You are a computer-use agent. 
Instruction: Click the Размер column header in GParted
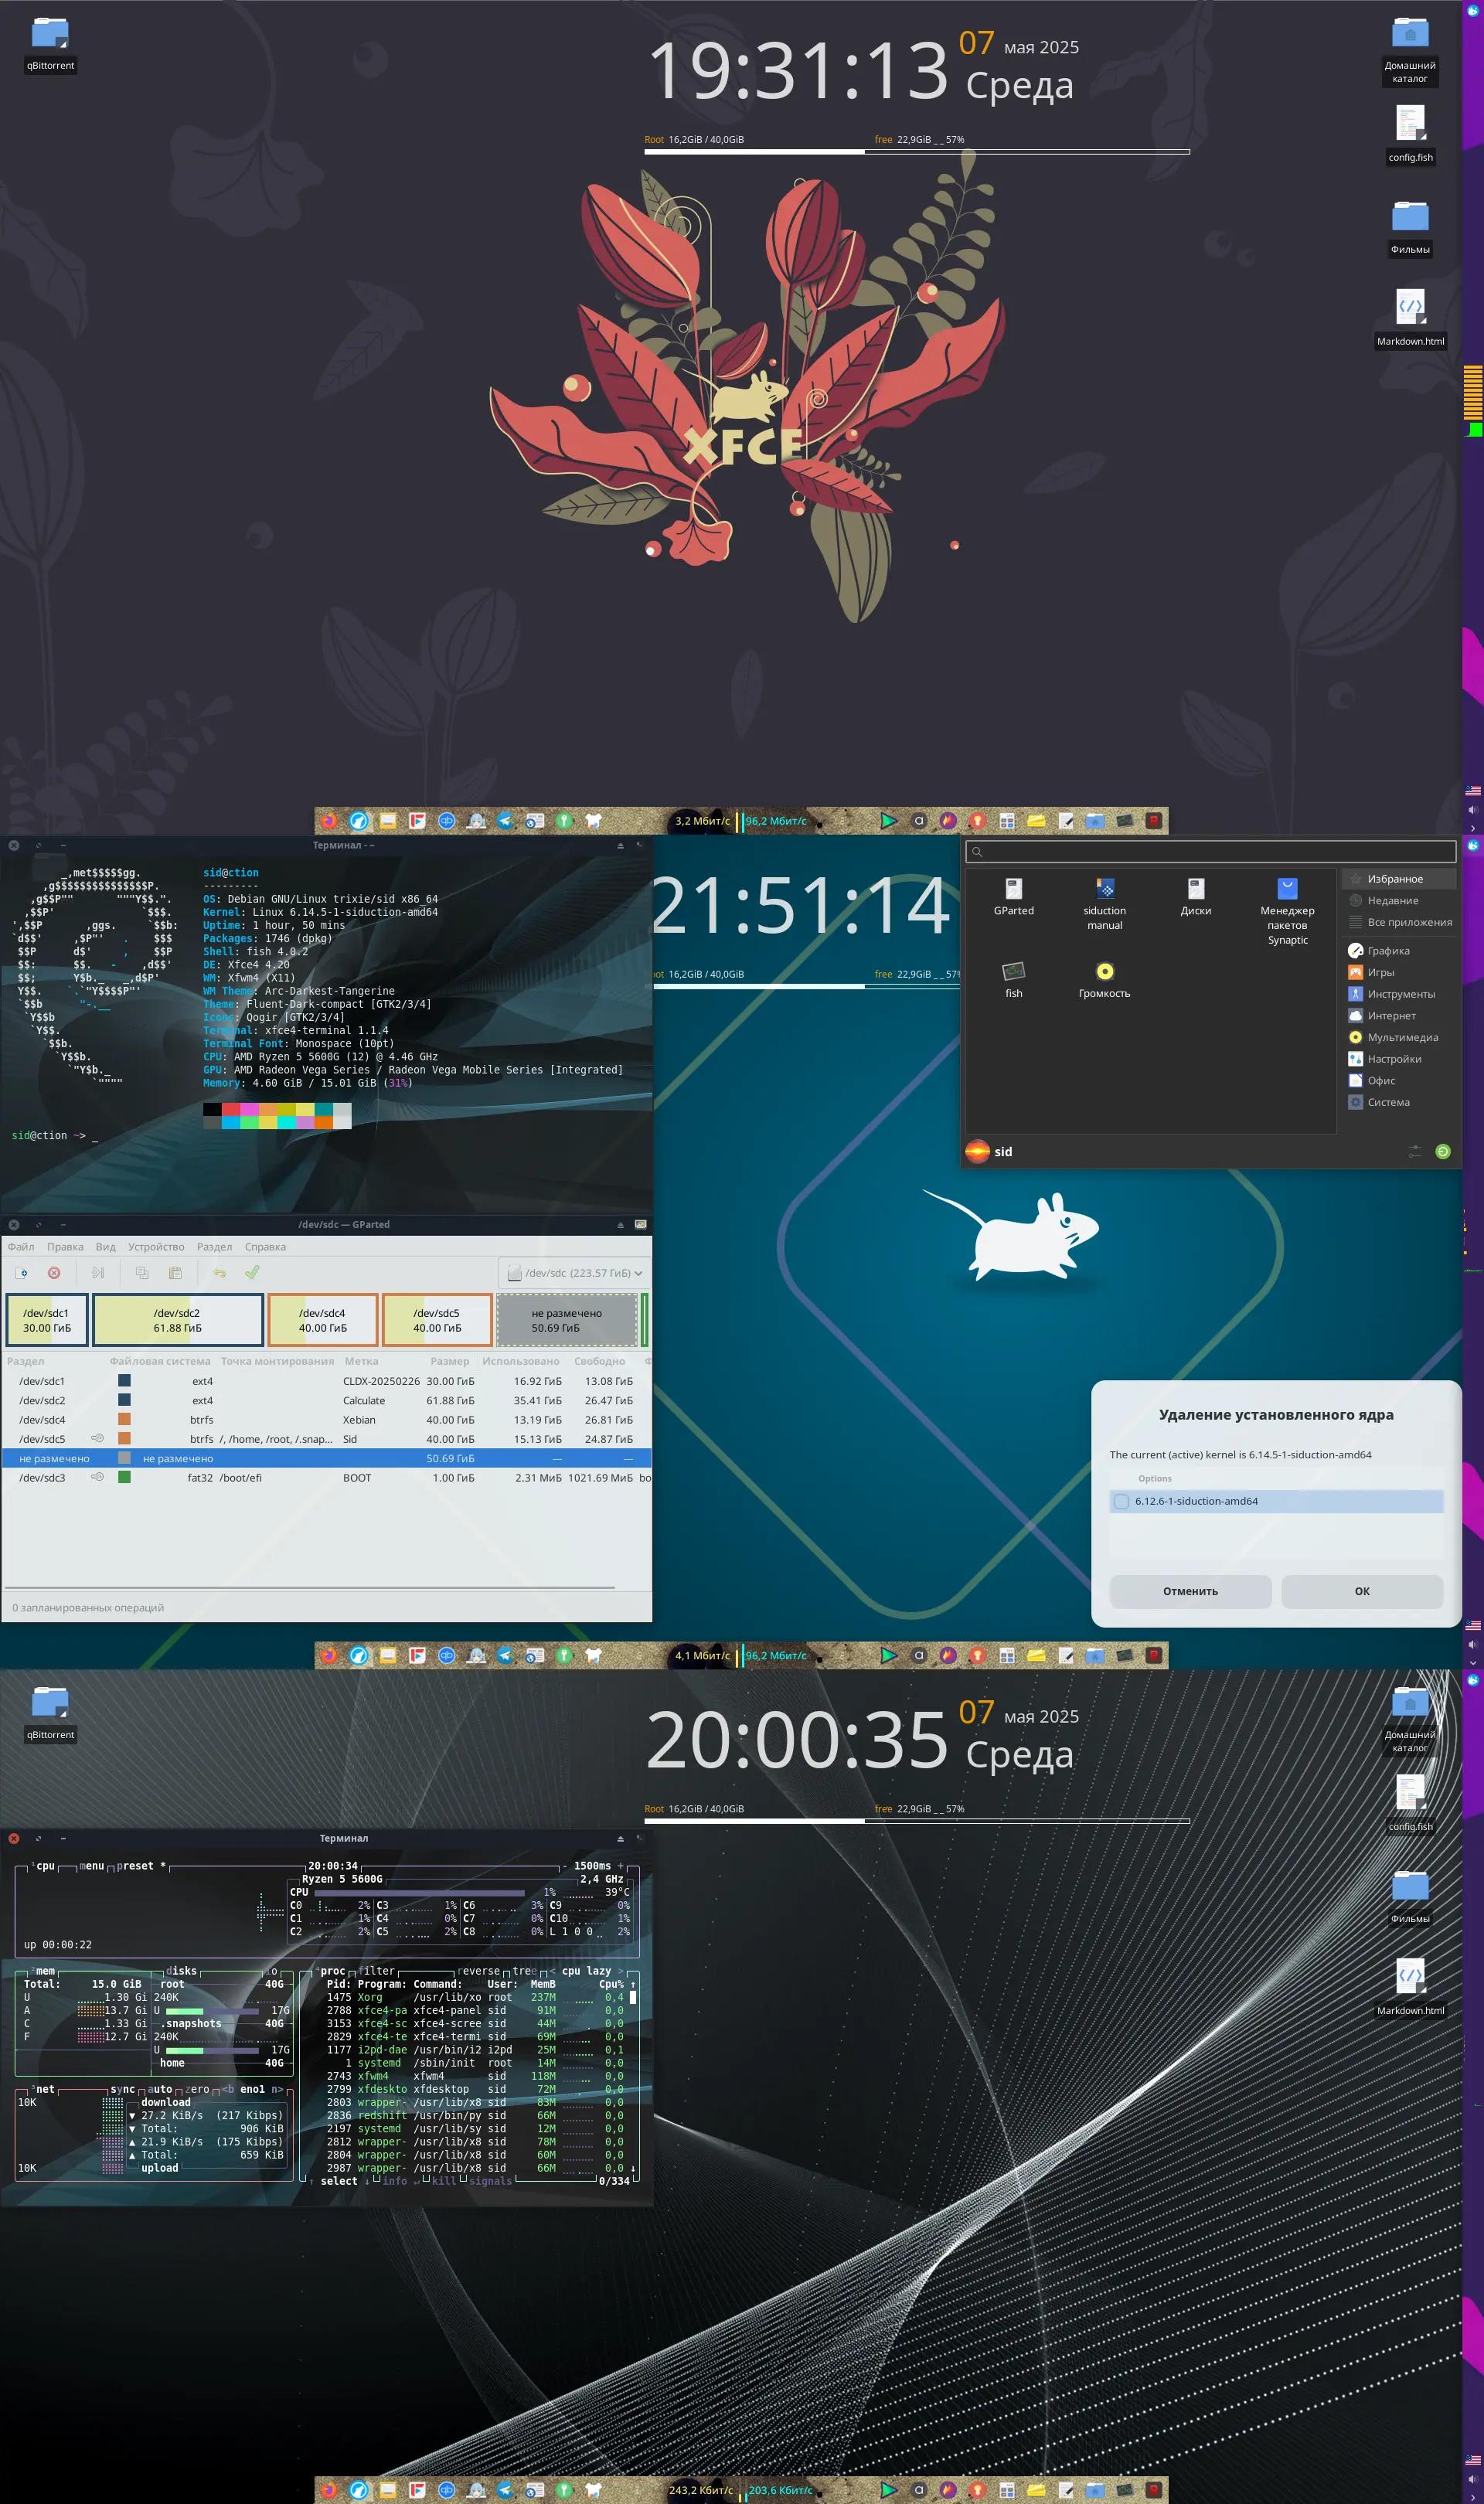click(450, 1362)
